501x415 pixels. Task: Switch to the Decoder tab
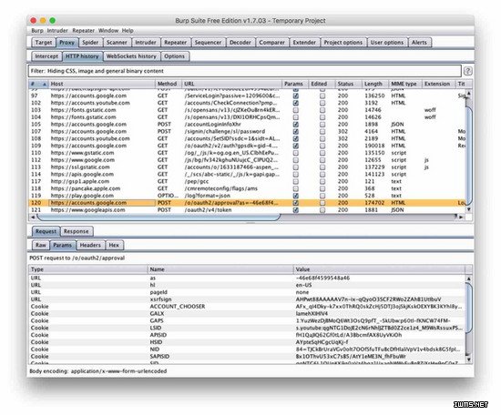[240, 43]
